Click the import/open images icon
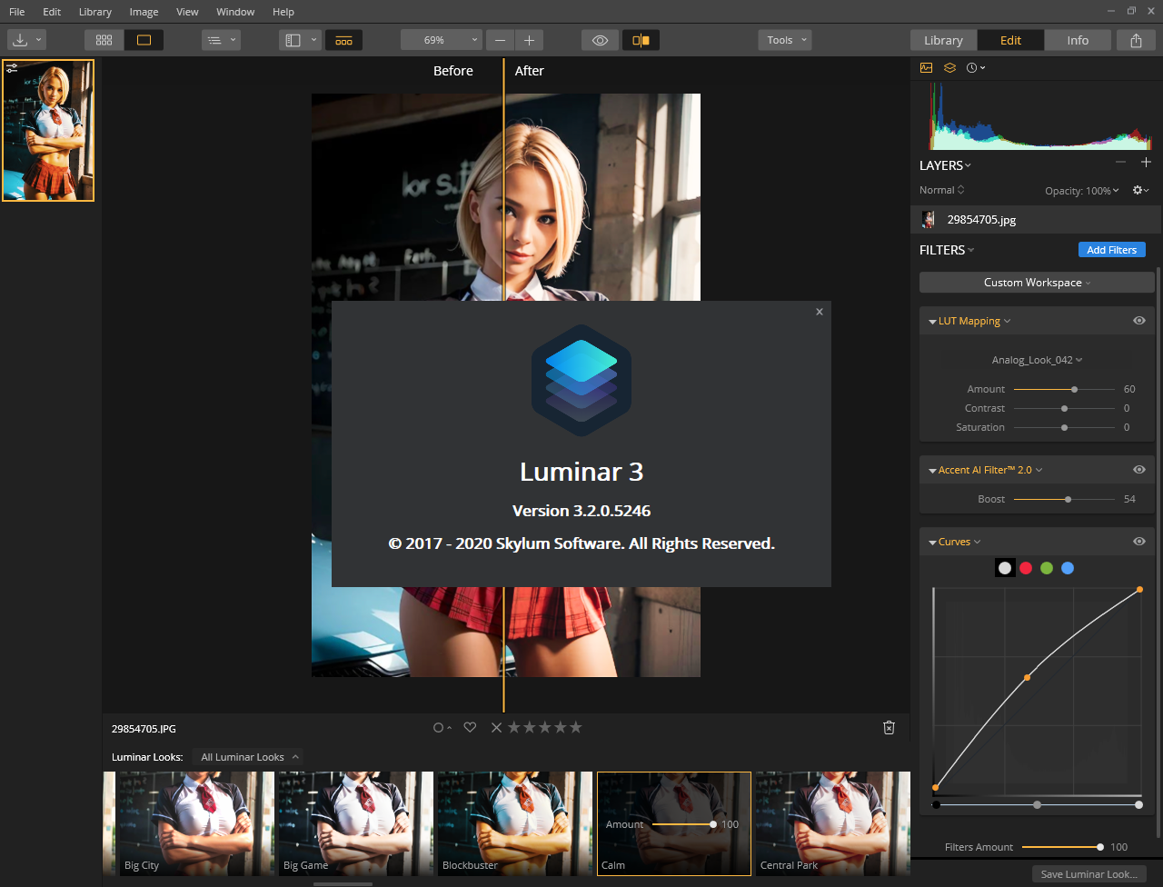1163x887 pixels. pos(20,40)
